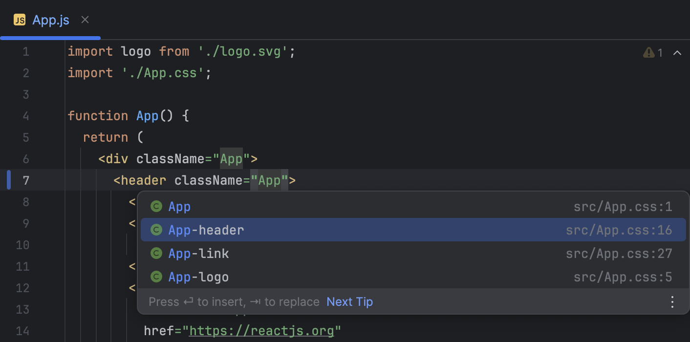Click line number 1 in the gutter
Viewport: 690px width, 342px height.
(26, 51)
